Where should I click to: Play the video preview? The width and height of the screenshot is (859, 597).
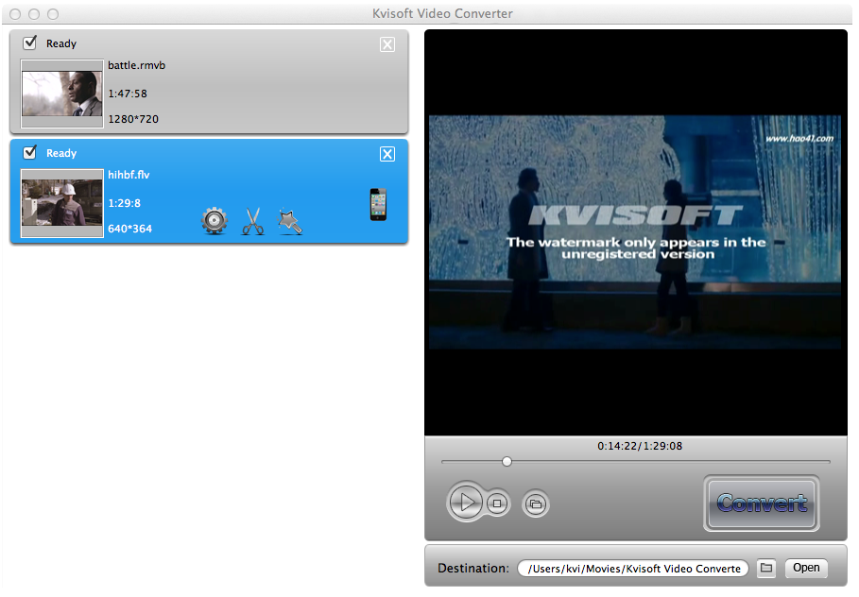coord(466,502)
